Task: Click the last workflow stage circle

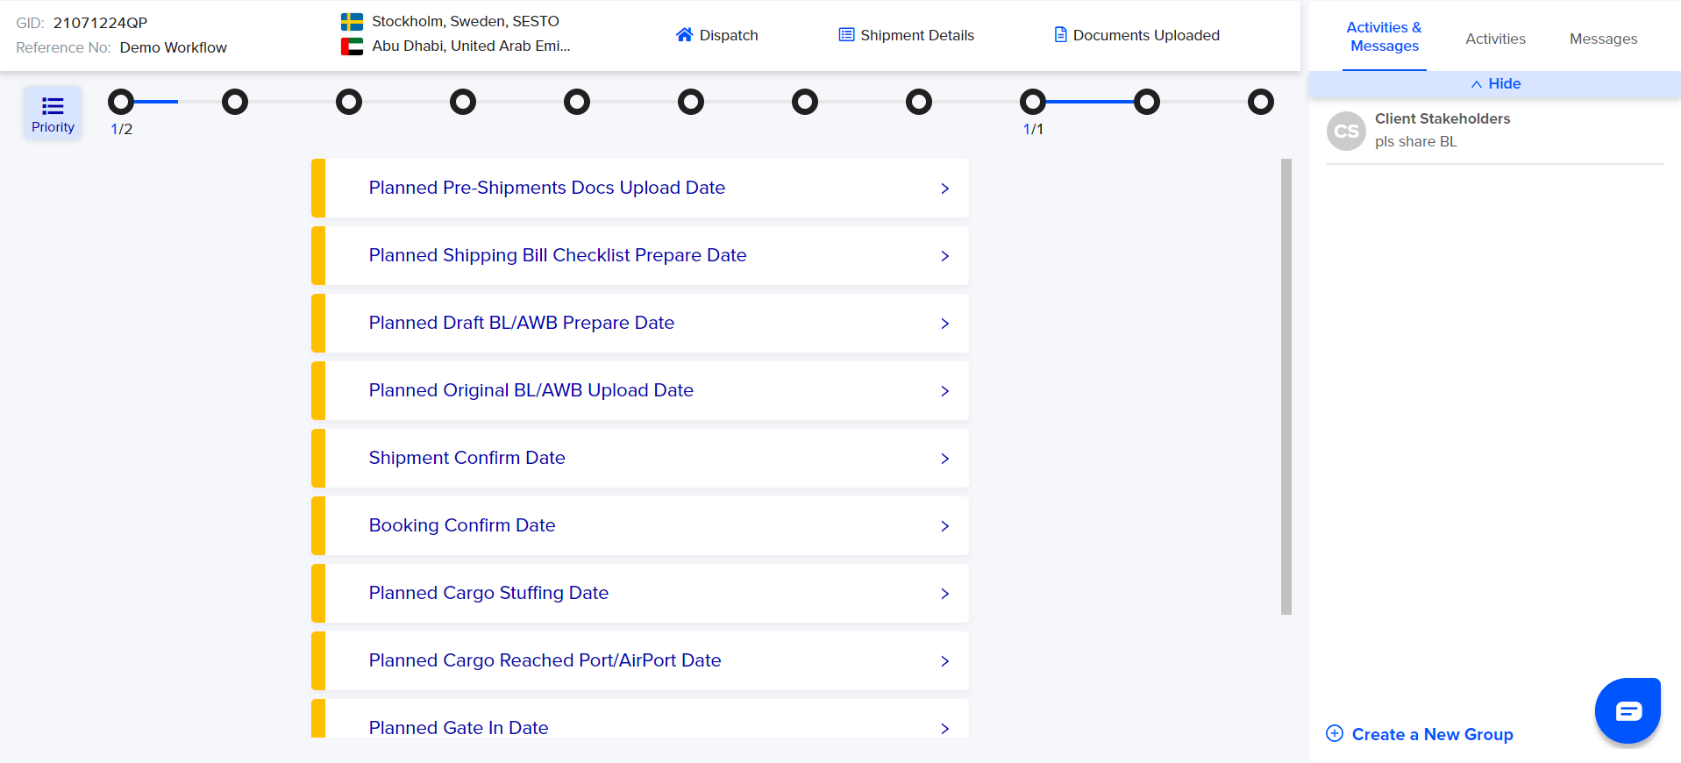Action: coord(1260,103)
